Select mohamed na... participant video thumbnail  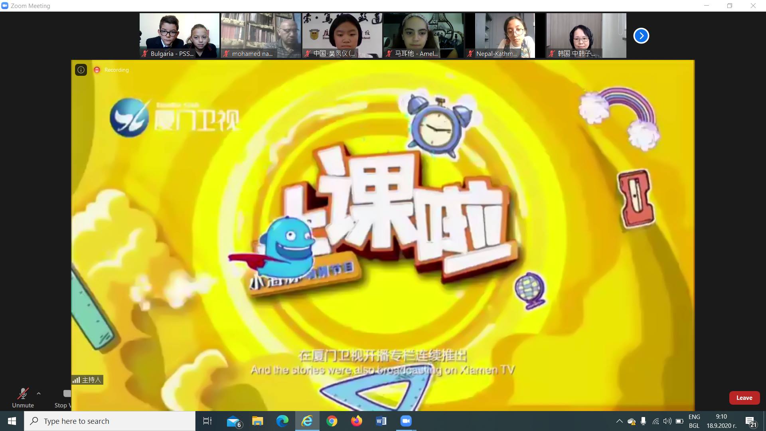(x=261, y=36)
